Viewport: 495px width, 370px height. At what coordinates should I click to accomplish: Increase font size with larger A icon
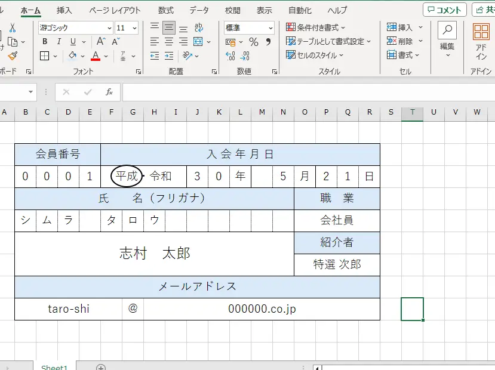tap(100, 42)
